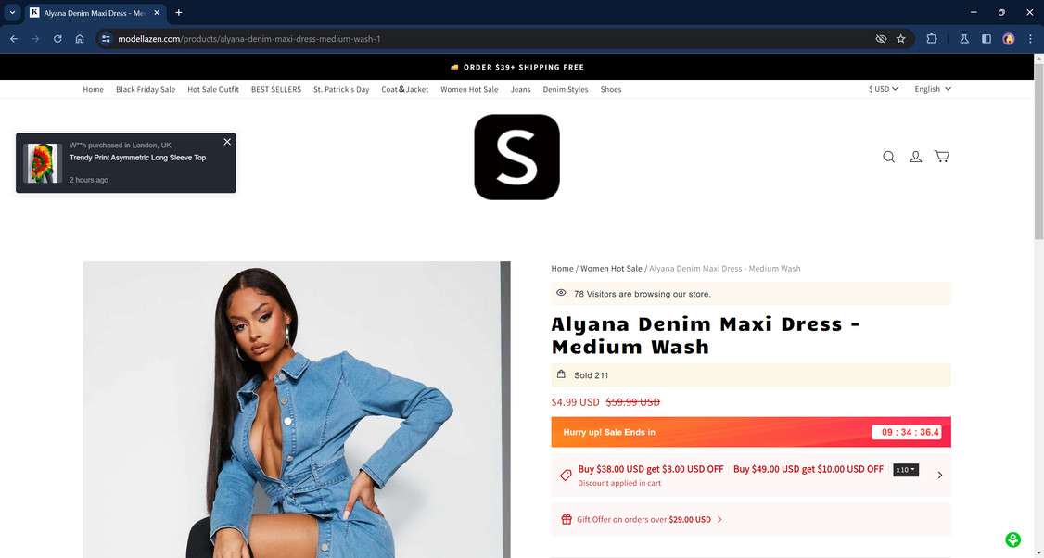Image resolution: width=1044 pixels, height=558 pixels.
Task: Open Gift Offer on orders link
Action: (643, 519)
